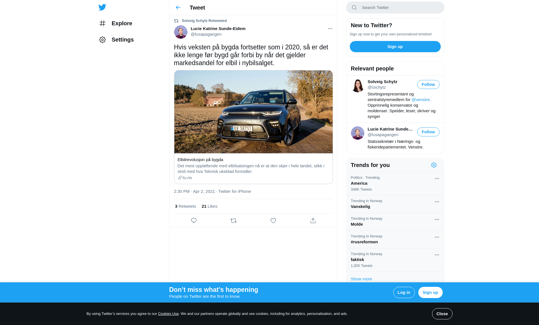Image resolution: width=539 pixels, height=325 pixels.
Task: Follow Lucie Katrine Sunde-Eidem
Action: click(428, 132)
